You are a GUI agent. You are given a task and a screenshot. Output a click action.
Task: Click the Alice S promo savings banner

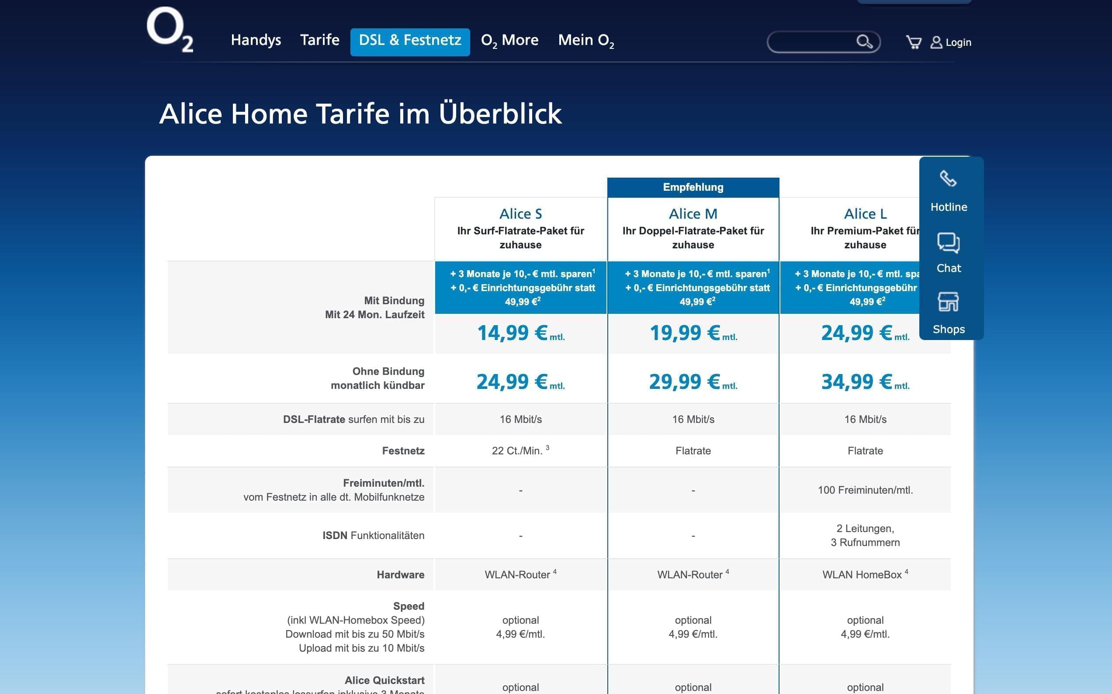tap(521, 288)
